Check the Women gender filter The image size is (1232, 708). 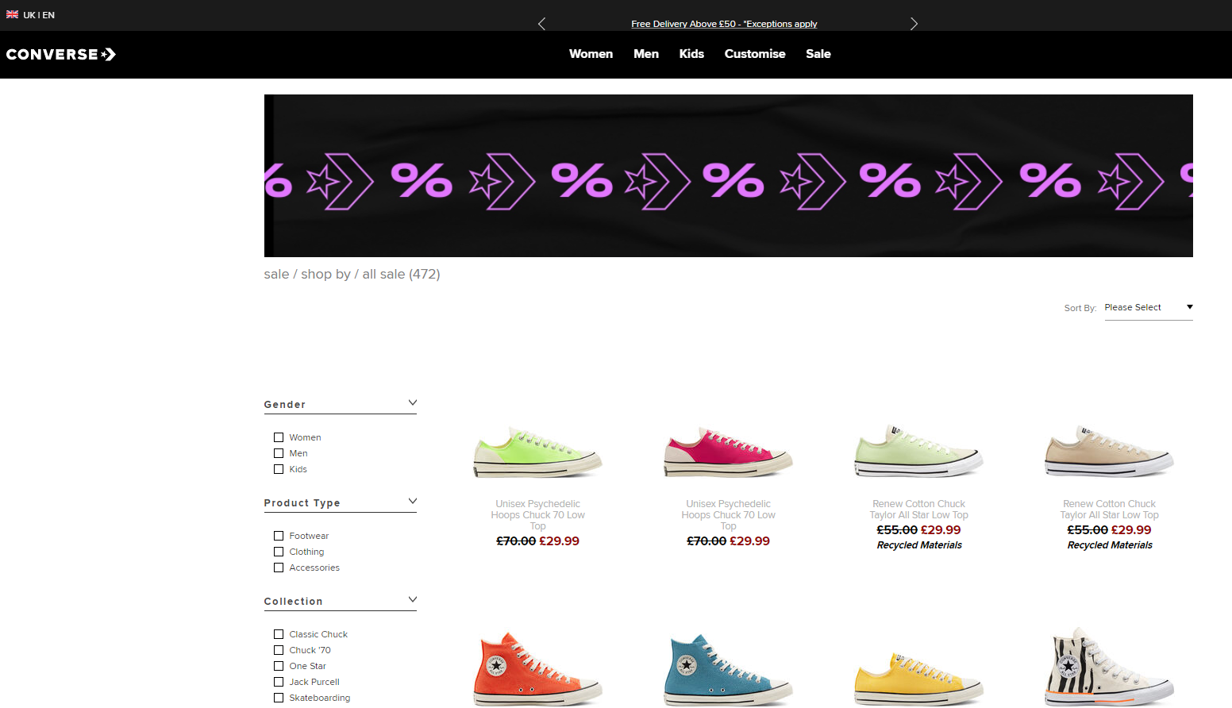pyautogui.click(x=279, y=437)
